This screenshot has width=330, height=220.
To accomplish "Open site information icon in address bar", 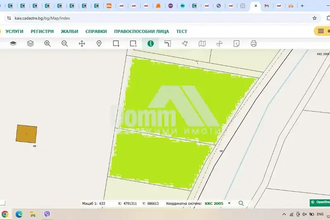I will click(x=9, y=18).
